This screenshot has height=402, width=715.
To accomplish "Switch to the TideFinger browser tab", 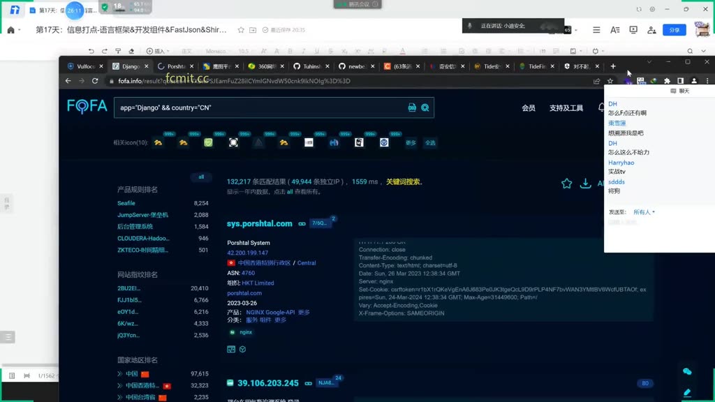I will pyautogui.click(x=536, y=66).
